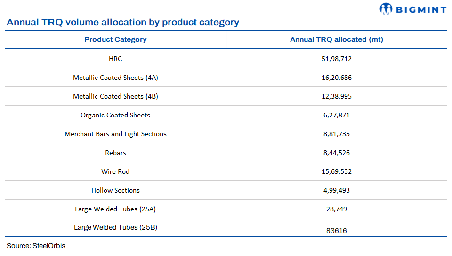Image resolution: width=452 pixels, height=256 pixels.
Task: Click the Source: SteelOrbis text
Action: click(x=36, y=246)
